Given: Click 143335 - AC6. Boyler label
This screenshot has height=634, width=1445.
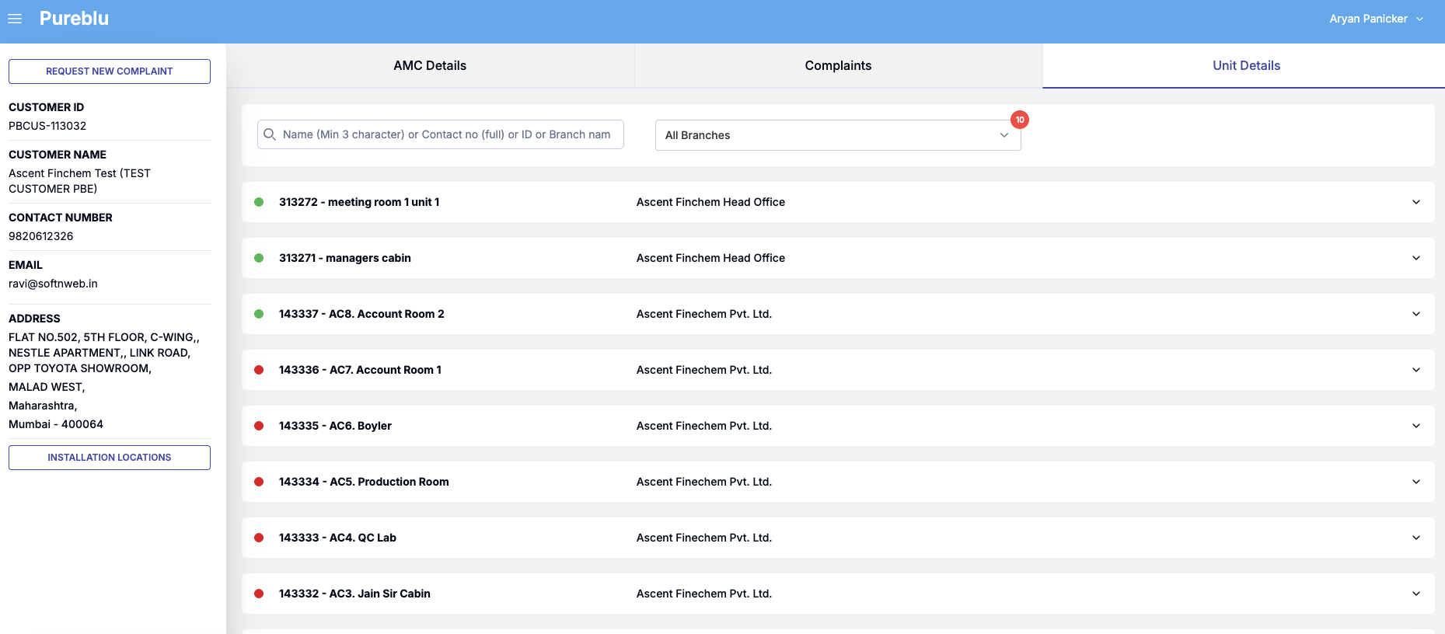Looking at the screenshot, I should (335, 426).
